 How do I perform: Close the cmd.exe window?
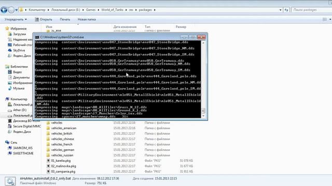click(201, 37)
